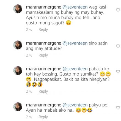Open @jseventeen mention in 'wag kasi' comment

click(75, 7)
